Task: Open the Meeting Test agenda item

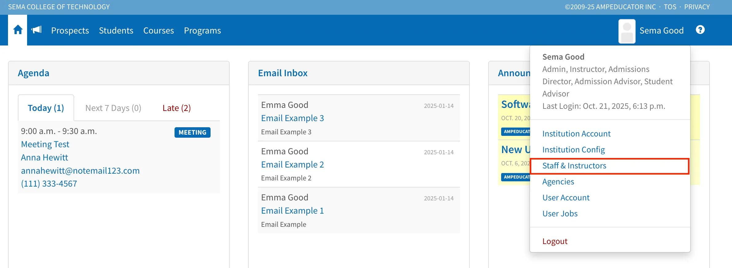Action: tap(45, 144)
